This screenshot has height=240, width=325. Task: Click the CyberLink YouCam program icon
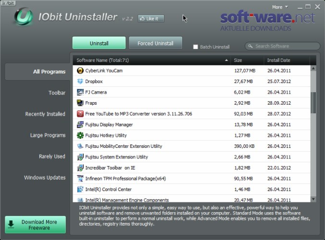pos(80,71)
